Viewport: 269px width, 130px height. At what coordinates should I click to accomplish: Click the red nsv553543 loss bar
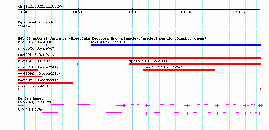click(45, 83)
